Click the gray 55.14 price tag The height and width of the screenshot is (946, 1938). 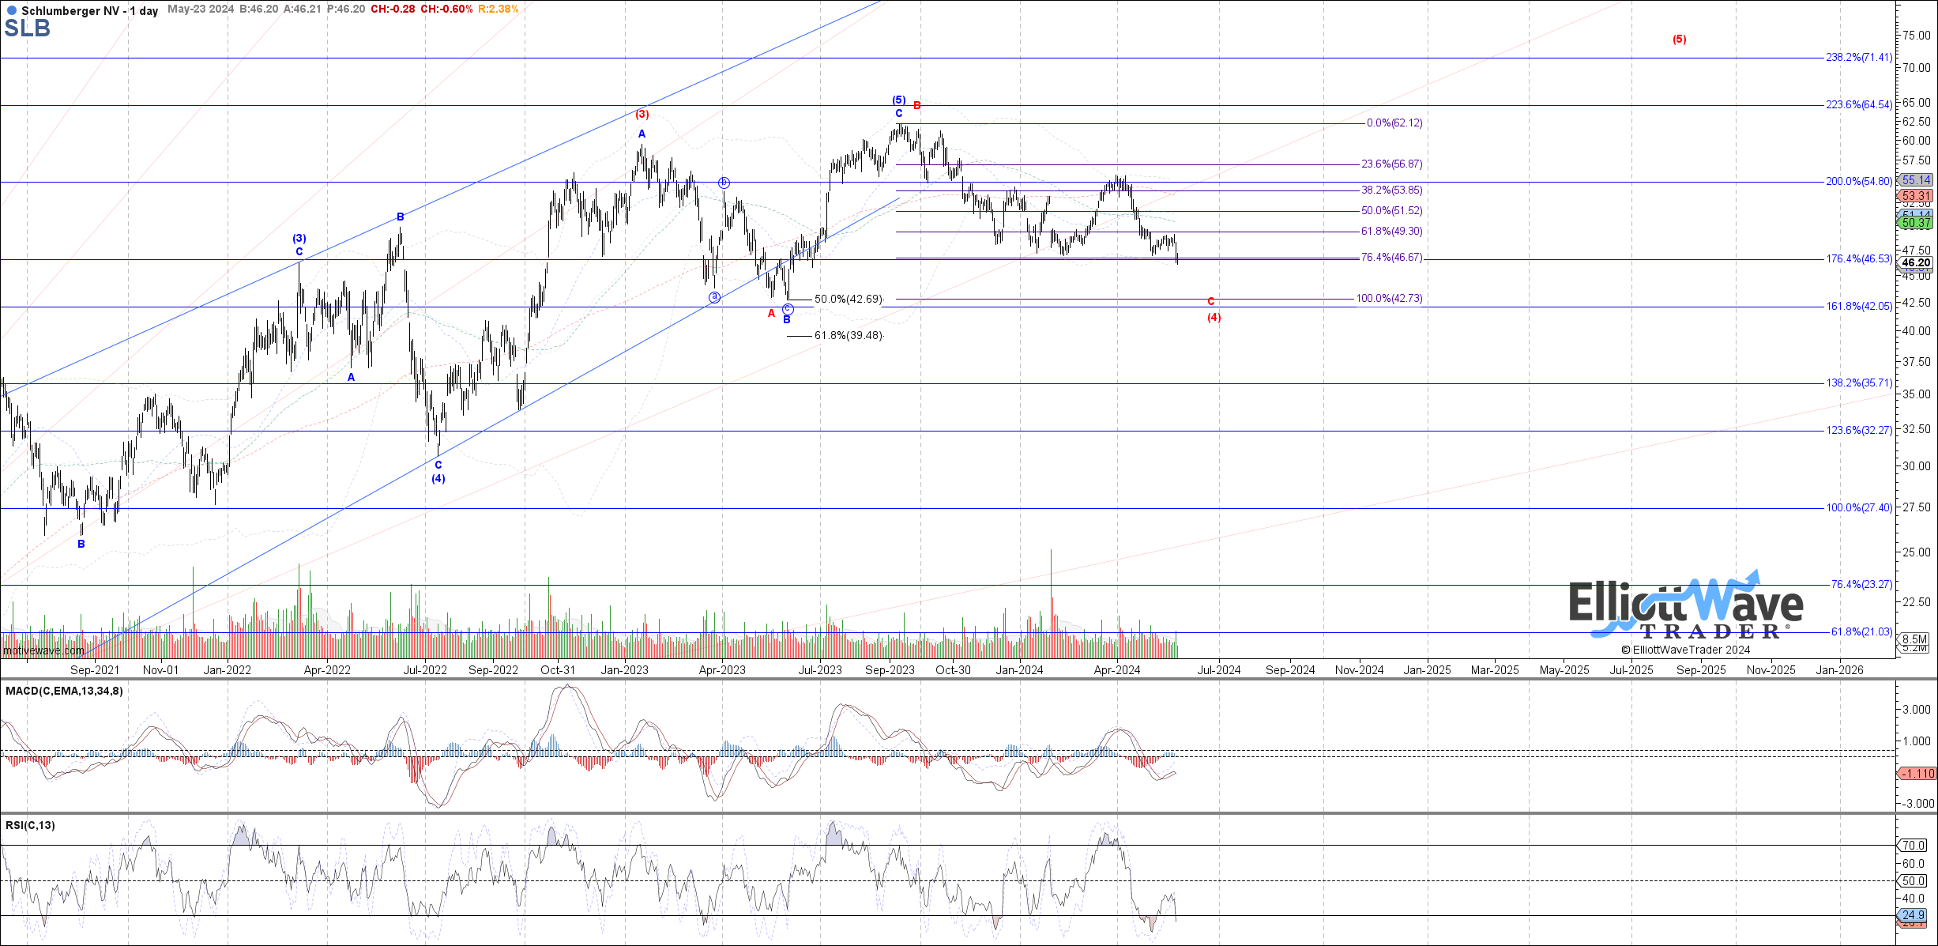click(x=1916, y=180)
